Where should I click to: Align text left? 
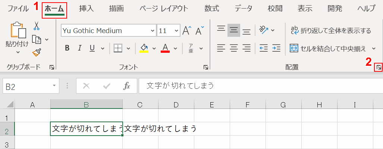[221, 48]
